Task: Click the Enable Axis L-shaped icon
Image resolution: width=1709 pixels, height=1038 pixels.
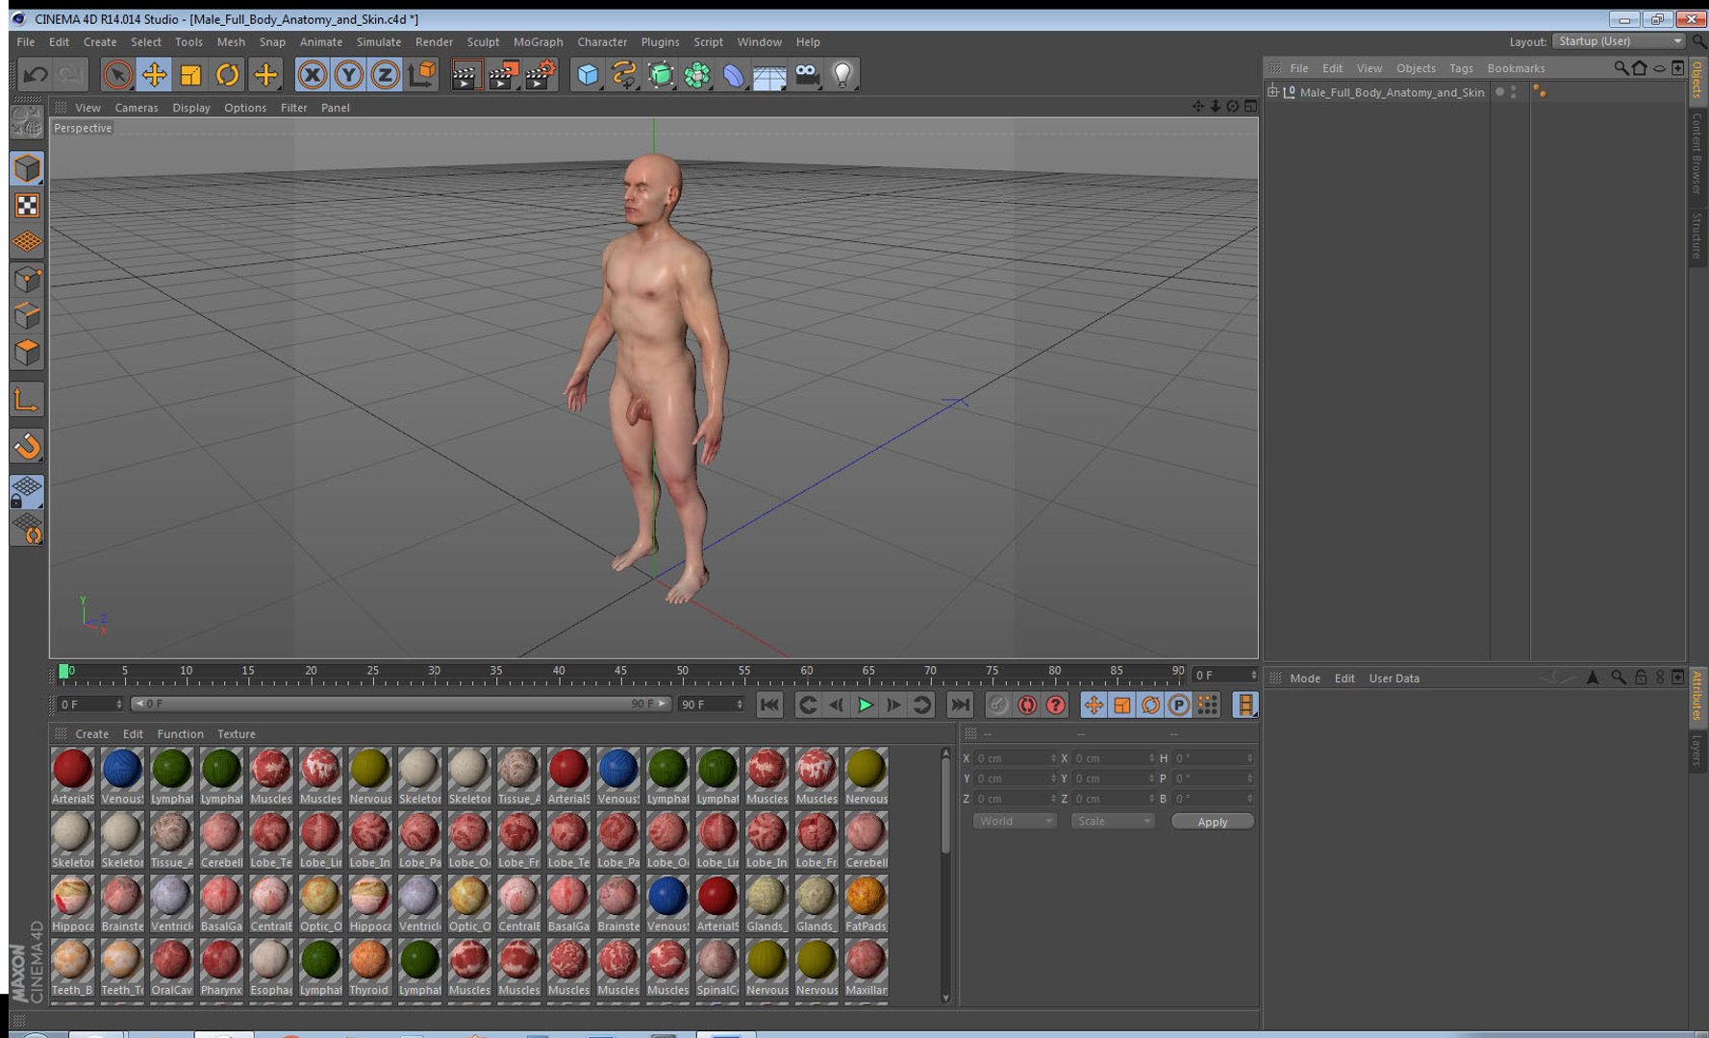Action: click(x=27, y=400)
